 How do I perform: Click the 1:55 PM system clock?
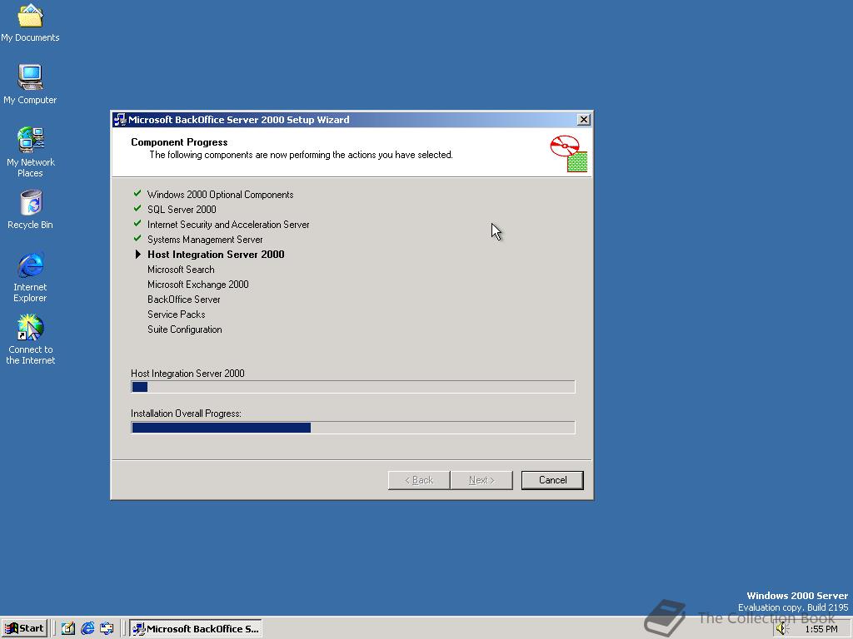pos(821,629)
